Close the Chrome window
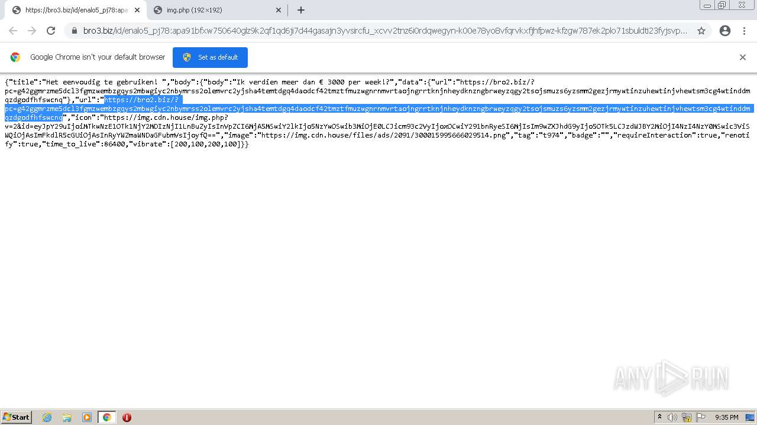The height and width of the screenshot is (425, 757). tap(741, 5)
